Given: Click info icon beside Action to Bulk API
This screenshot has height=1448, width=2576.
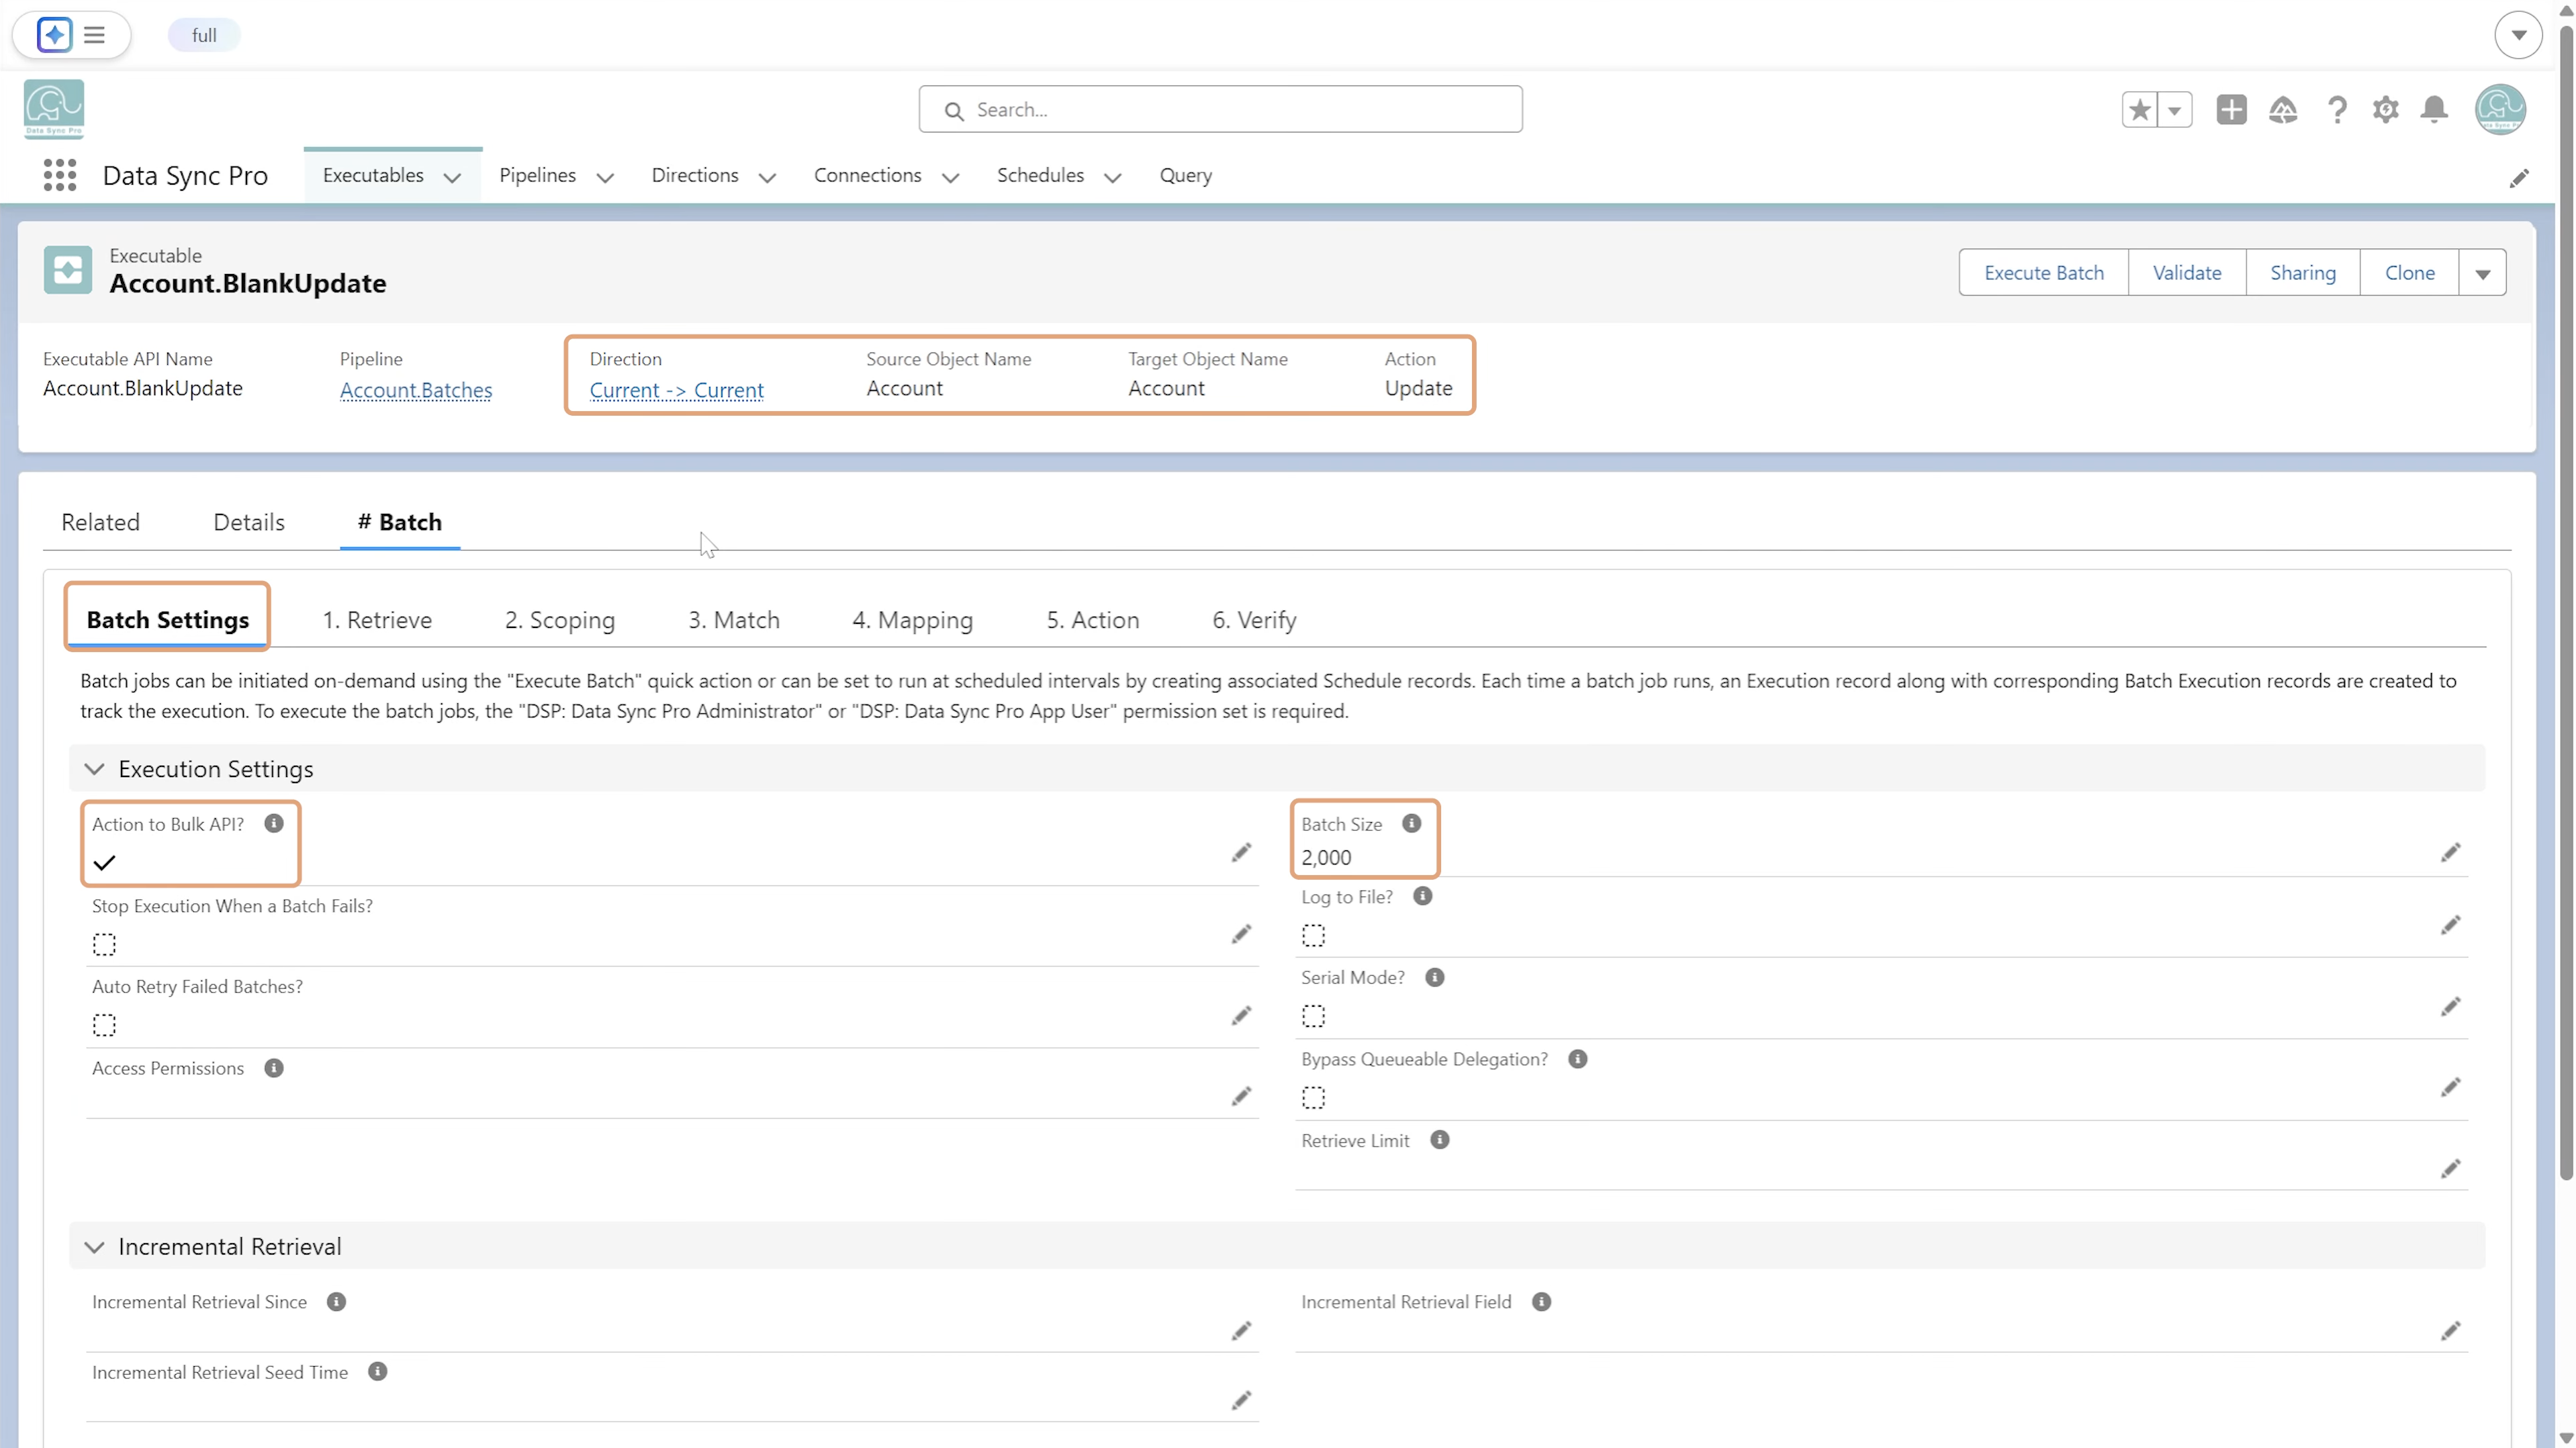Looking at the screenshot, I should 274,823.
